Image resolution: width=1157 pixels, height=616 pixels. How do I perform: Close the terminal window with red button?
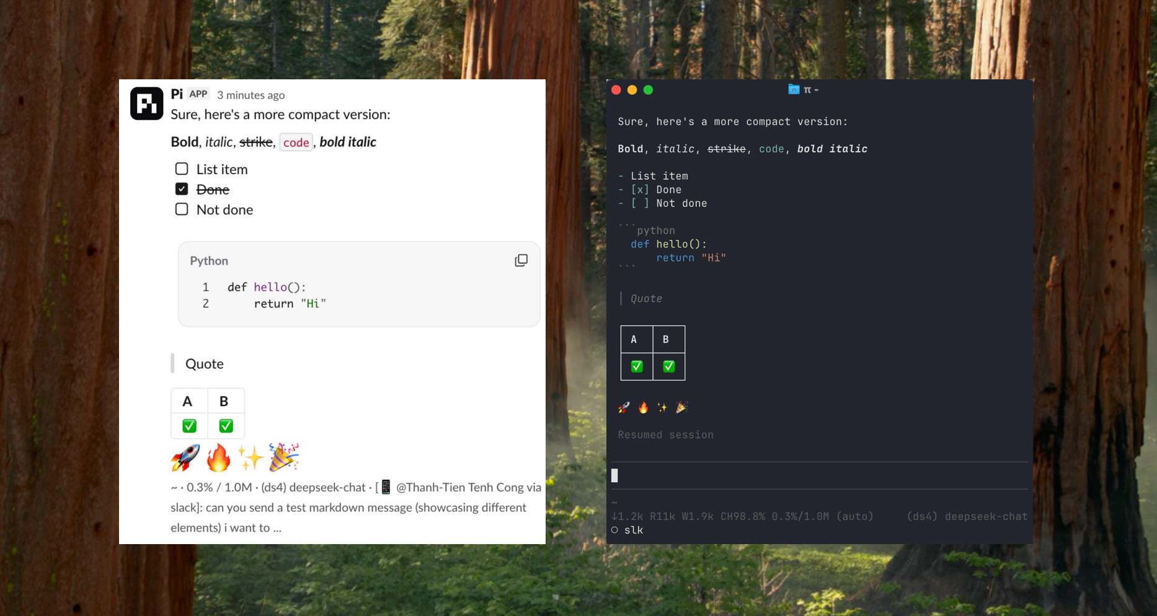click(616, 90)
